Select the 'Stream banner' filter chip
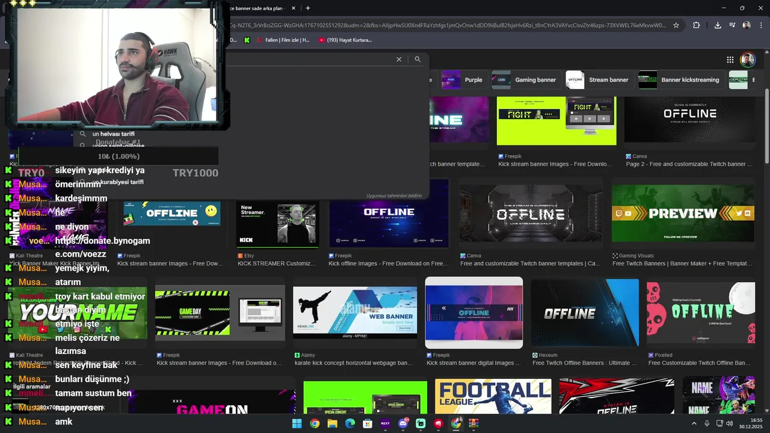 click(x=599, y=80)
